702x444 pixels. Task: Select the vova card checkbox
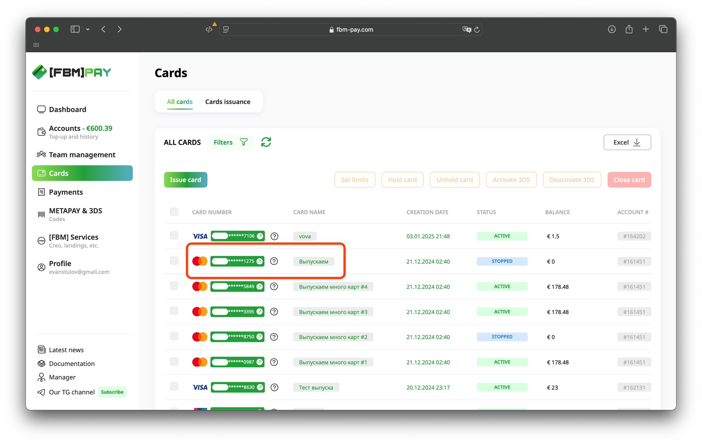pyautogui.click(x=174, y=235)
